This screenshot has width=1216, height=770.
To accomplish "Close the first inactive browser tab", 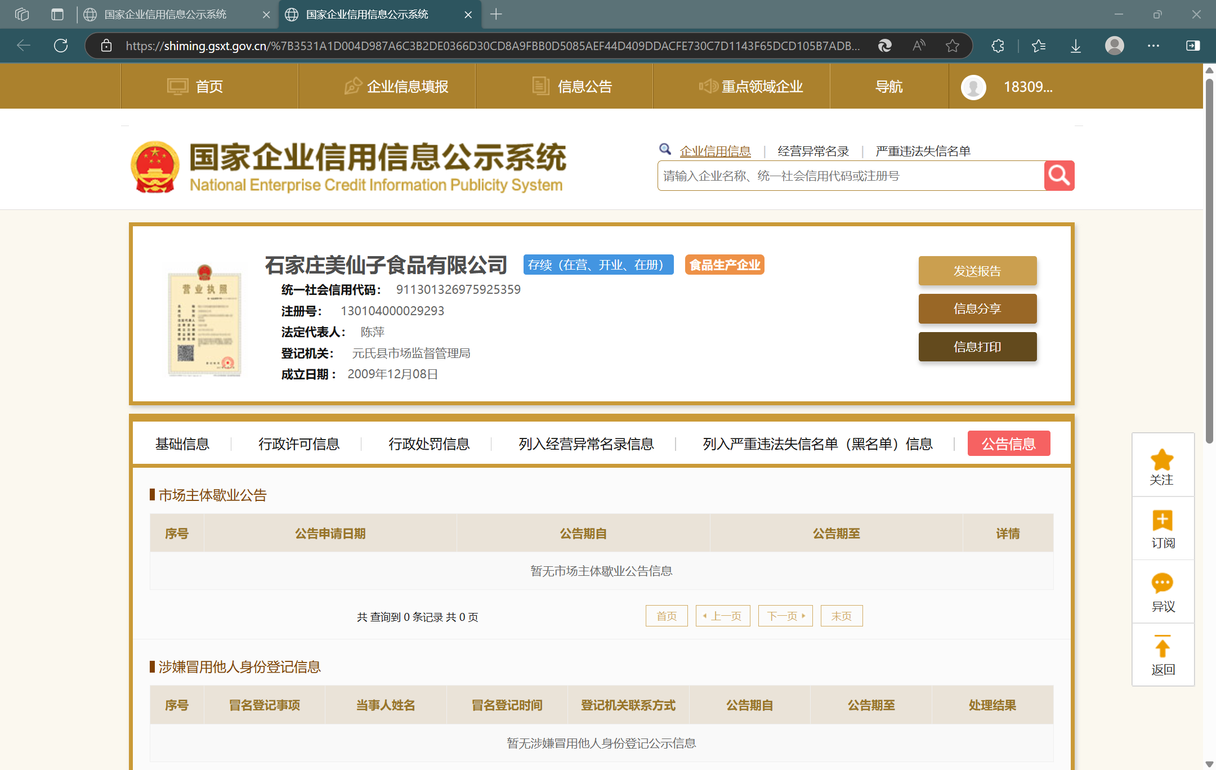I will [266, 15].
